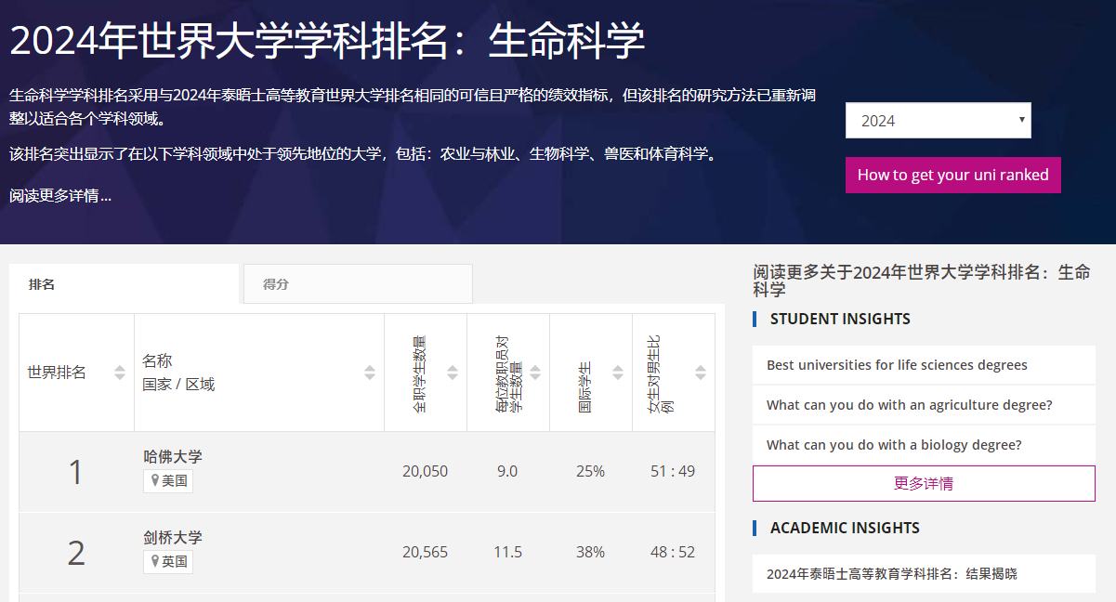Click sort arrows in name/country column
Viewport: 1116px width, 602px height.
(x=370, y=373)
